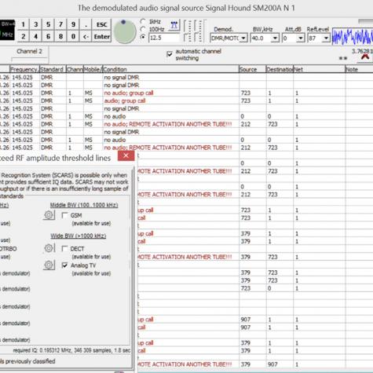This screenshot has height=373, width=373.
Task: Click the Destination column header
Action: click(280, 69)
